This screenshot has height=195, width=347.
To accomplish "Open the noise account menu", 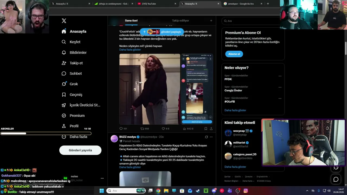I will click(x=102, y=178).
